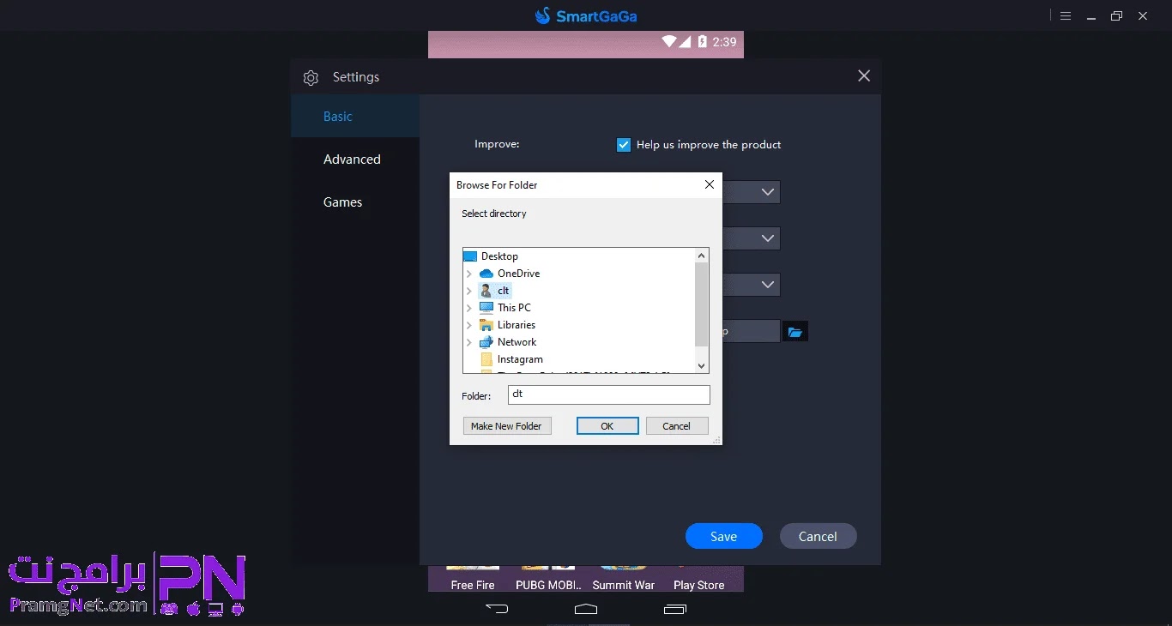Click the clt user icon in tree
This screenshot has width=1172, height=626.
point(486,291)
